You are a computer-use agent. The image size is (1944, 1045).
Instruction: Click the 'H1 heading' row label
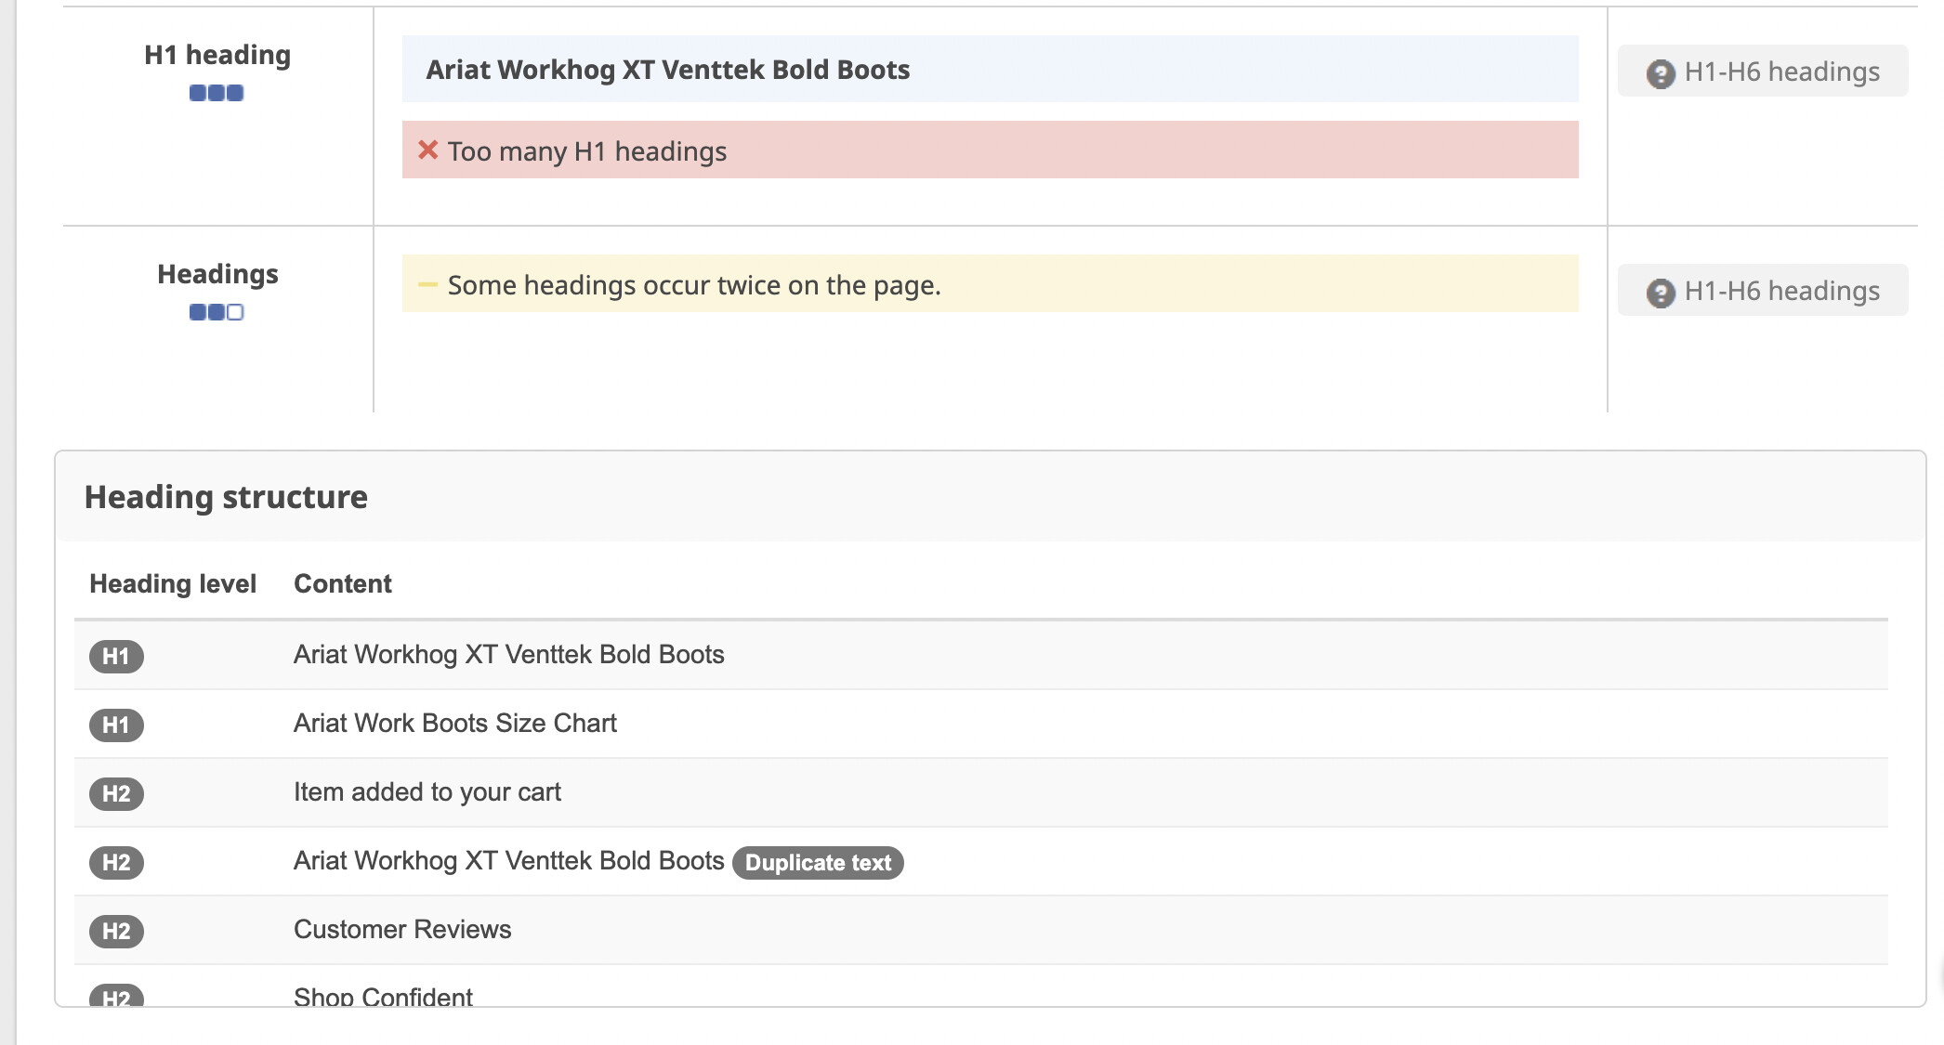(217, 55)
